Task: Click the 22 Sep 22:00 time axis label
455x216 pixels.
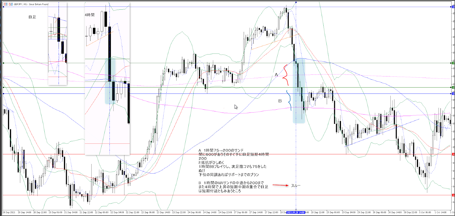Action: (133, 212)
